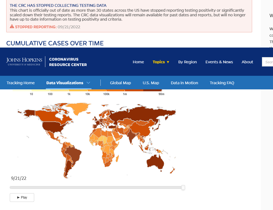Open the About page

(x=247, y=62)
